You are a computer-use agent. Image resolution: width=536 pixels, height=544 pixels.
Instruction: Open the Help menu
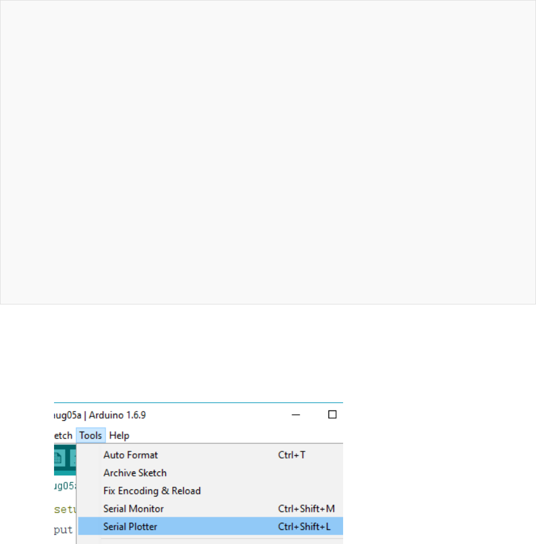coord(119,435)
